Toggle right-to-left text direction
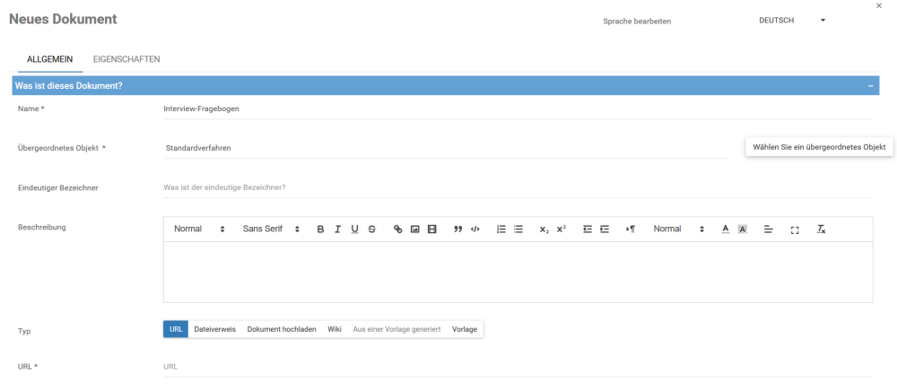Viewport: 897px width, 390px height. point(631,230)
